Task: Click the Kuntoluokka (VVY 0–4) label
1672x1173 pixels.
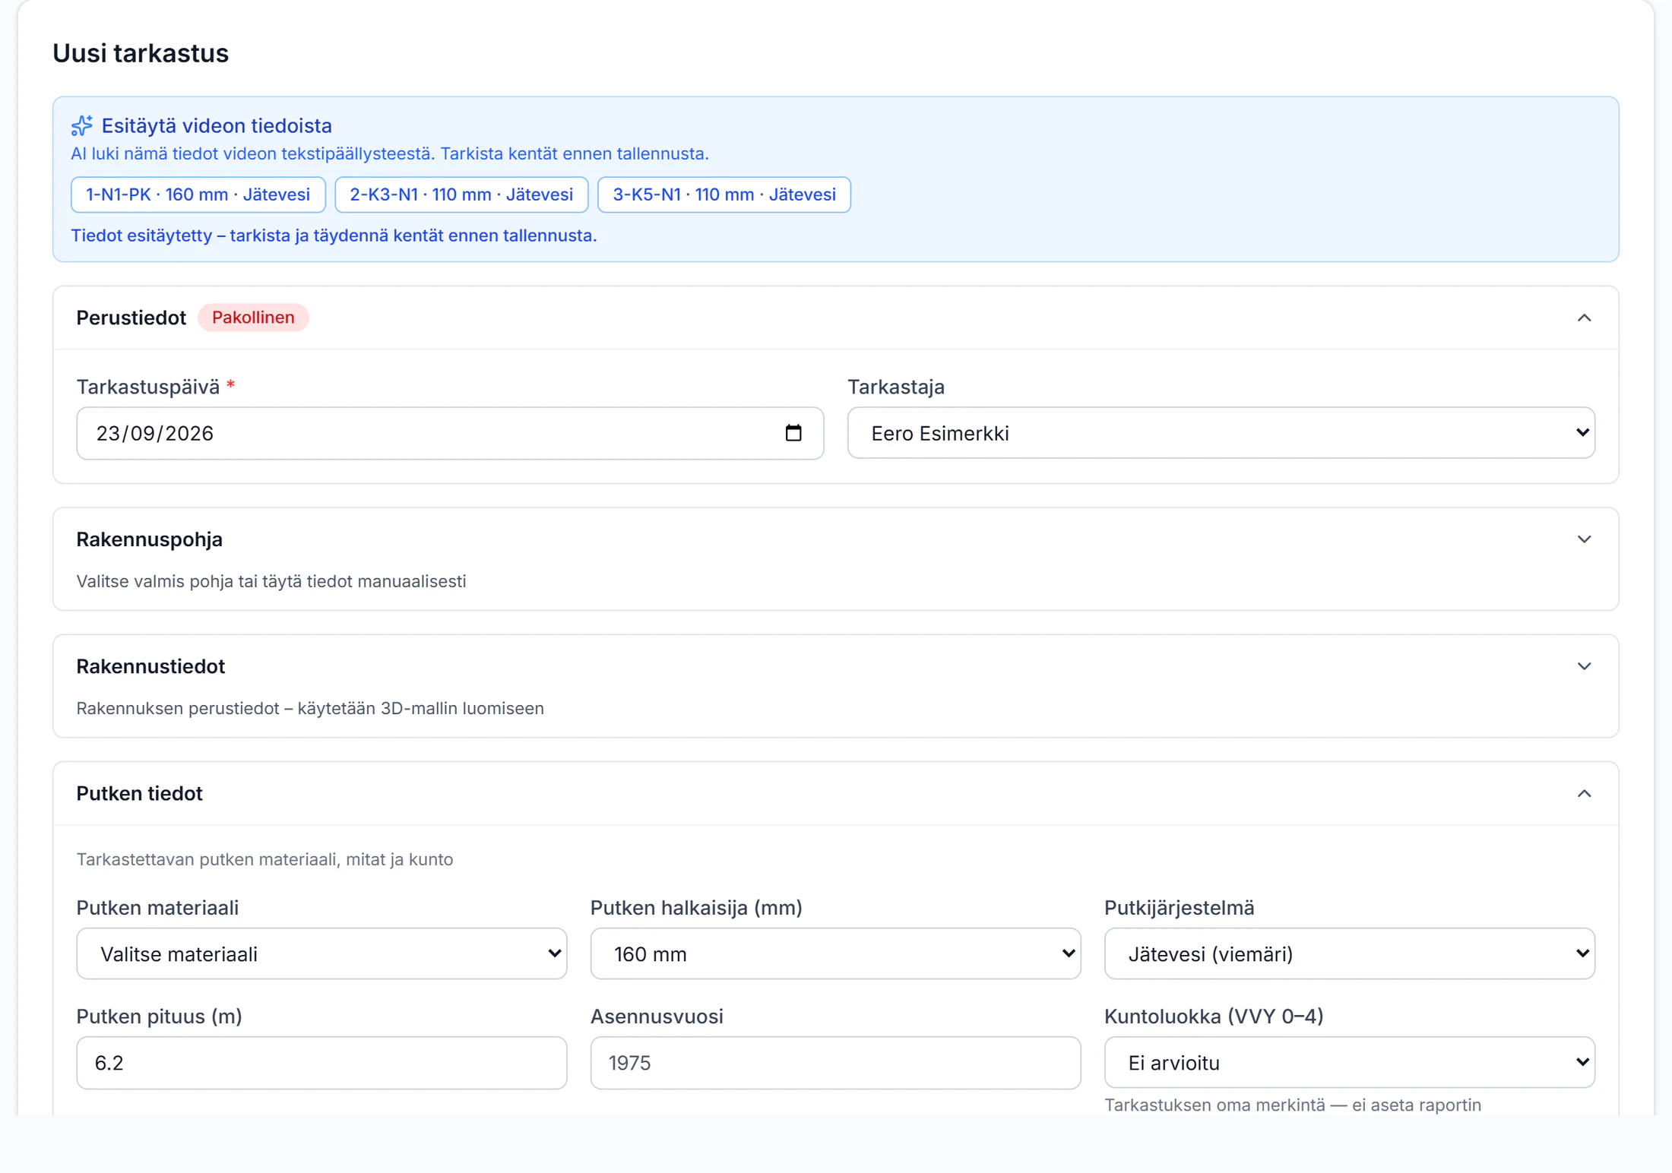Action: click(x=1214, y=1016)
